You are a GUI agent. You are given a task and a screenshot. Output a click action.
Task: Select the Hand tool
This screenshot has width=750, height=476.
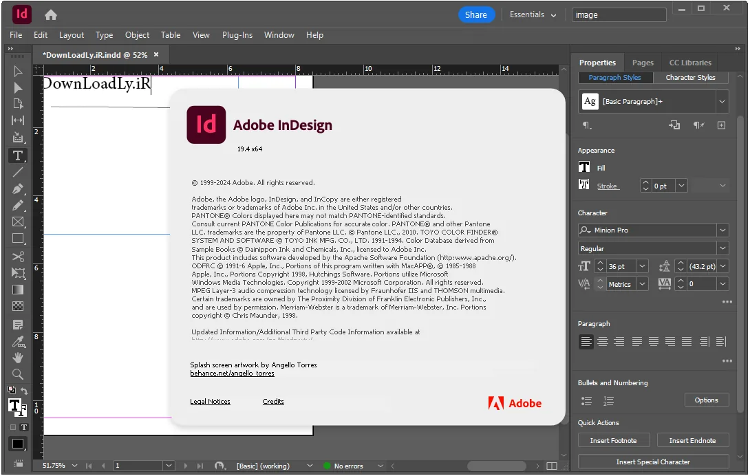coord(18,358)
